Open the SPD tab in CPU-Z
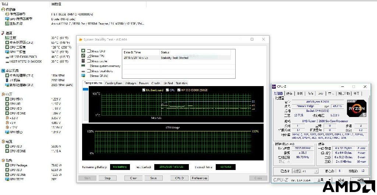This screenshot has width=377, height=195. [321, 93]
